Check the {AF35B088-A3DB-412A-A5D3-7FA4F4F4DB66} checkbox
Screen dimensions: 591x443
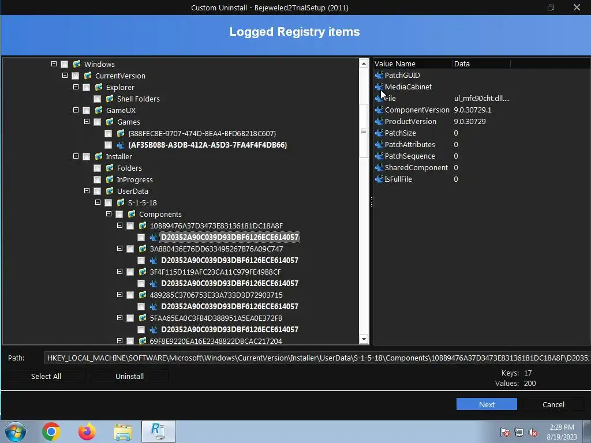(108, 145)
